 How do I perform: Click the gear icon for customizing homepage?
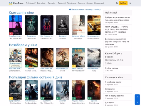tap(70, 9)
